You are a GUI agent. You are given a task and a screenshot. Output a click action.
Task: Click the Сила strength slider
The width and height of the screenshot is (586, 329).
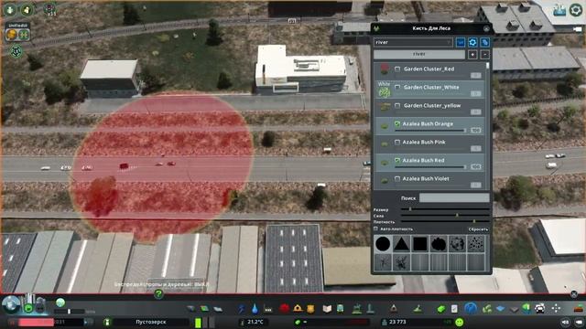(x=445, y=216)
